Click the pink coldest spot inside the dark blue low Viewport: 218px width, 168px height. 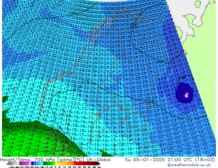click(186, 95)
